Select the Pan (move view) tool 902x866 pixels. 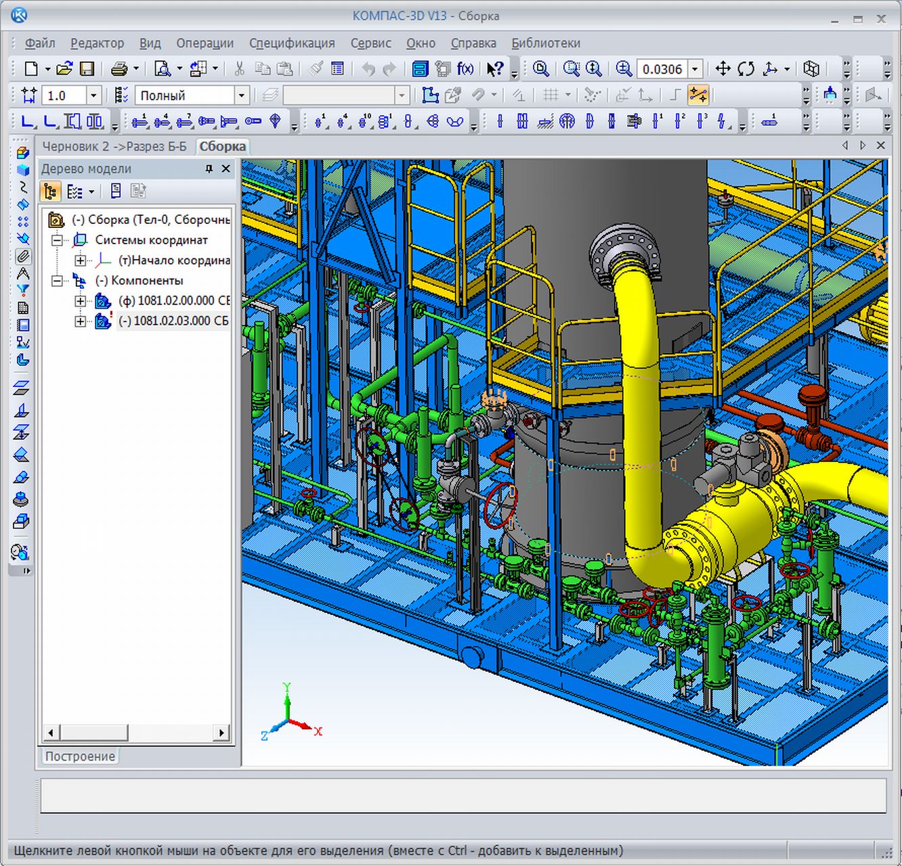(723, 69)
